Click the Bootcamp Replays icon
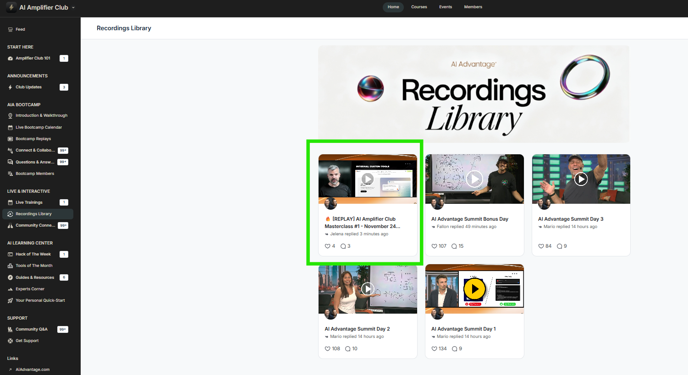This screenshot has height=375, width=688. point(10,139)
